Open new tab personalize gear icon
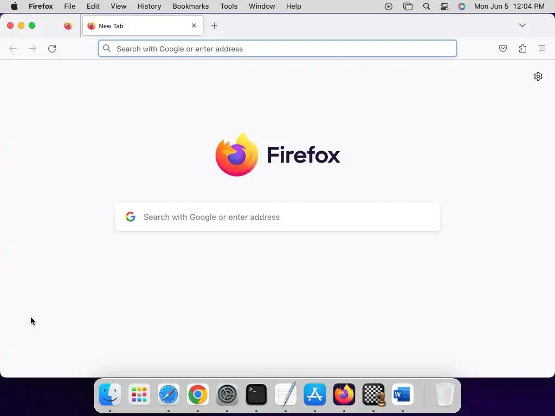Image resolution: width=555 pixels, height=416 pixels. coord(538,76)
